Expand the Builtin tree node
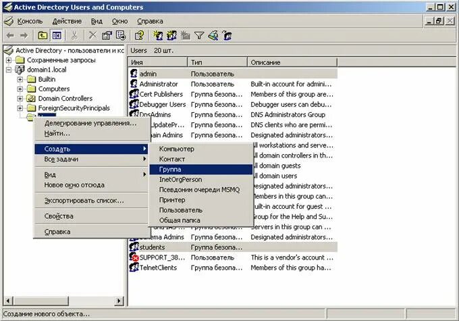This screenshot has height=321, width=459. point(20,80)
